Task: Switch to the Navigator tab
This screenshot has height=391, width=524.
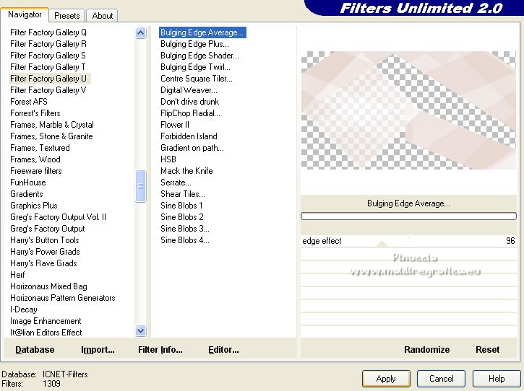Action: [x=25, y=14]
